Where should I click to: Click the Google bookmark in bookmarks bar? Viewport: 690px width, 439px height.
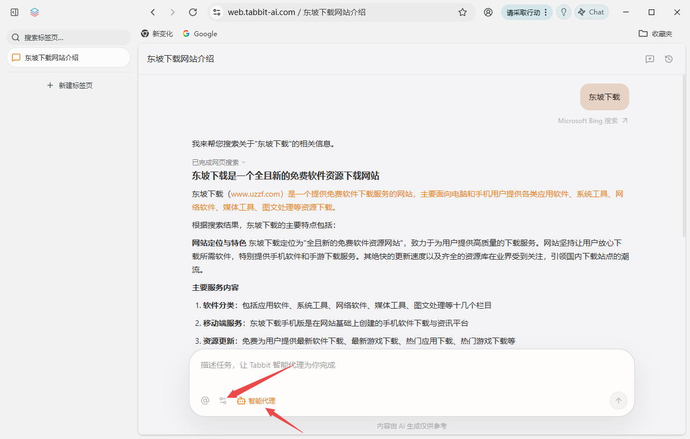200,33
